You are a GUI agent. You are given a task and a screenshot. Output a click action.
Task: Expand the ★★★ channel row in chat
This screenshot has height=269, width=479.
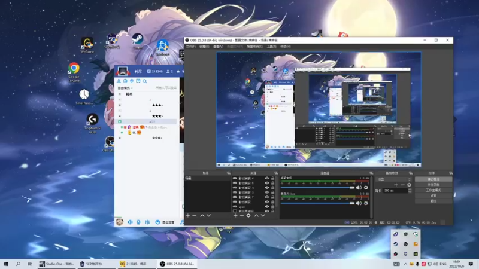click(x=120, y=116)
